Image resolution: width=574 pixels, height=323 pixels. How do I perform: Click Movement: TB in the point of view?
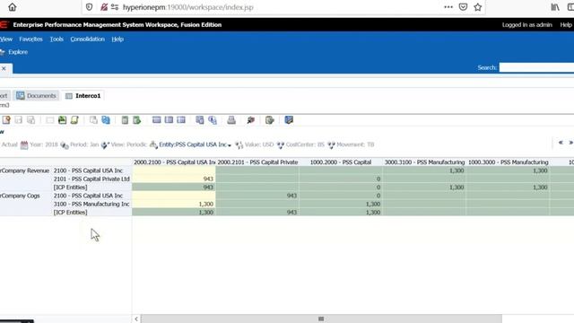[355, 144]
